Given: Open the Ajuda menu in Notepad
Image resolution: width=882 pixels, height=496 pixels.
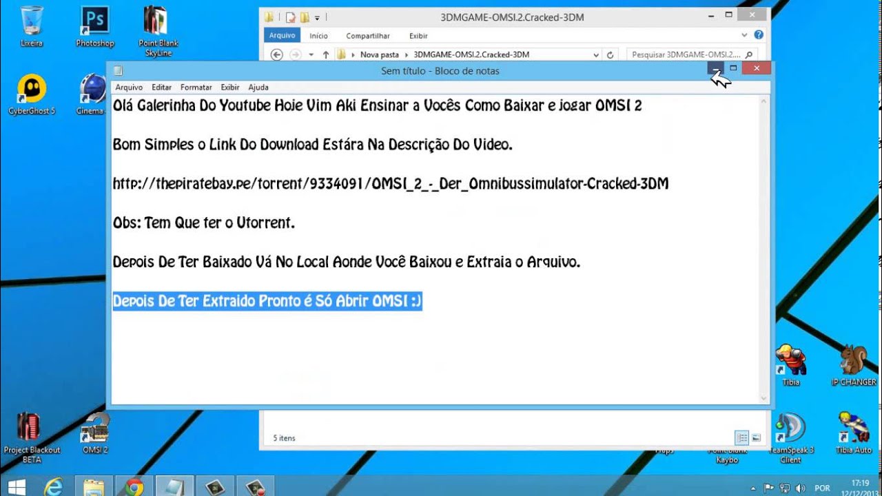Looking at the screenshot, I should pos(258,87).
